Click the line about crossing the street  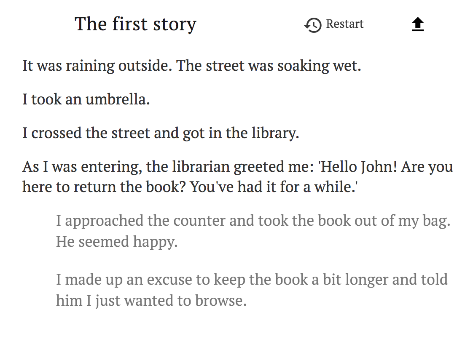pos(161,133)
